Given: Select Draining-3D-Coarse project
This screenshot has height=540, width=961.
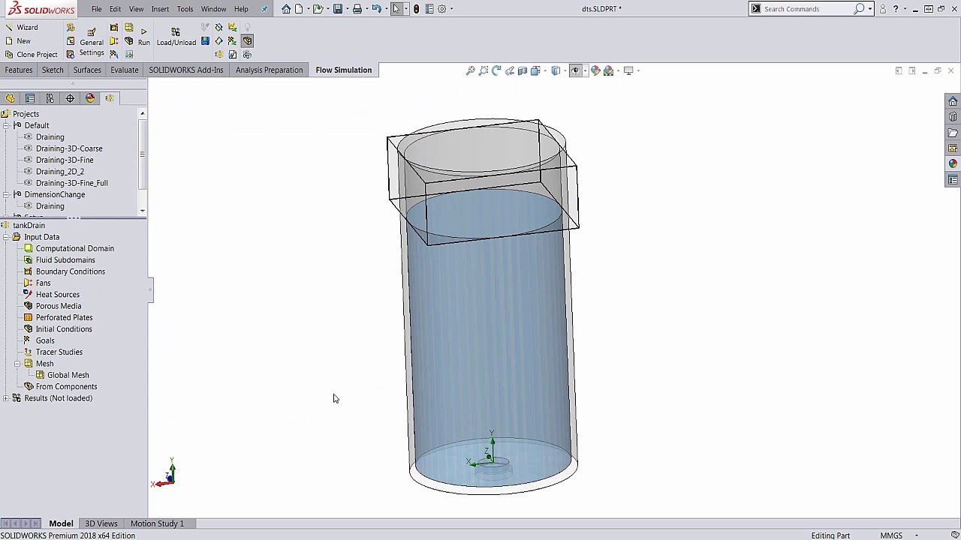Looking at the screenshot, I should 69,148.
